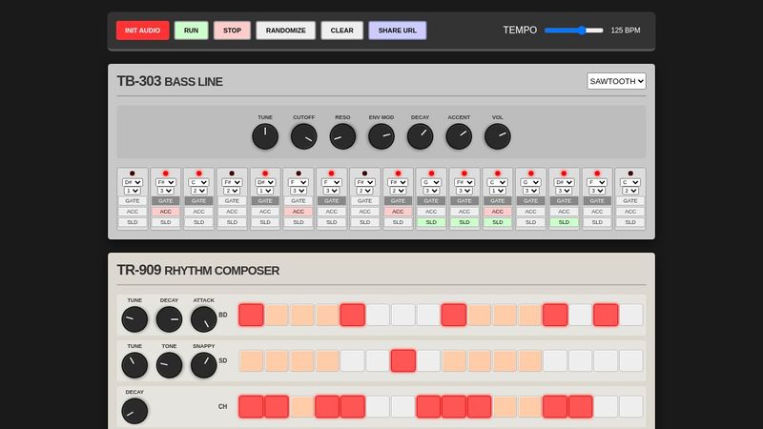Open the C note dropdown on step 3
Image resolution: width=763 pixels, height=429 pixels.
[x=198, y=182]
